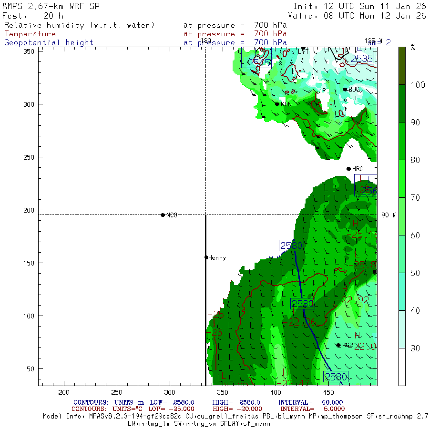Screen dimensions: 429x429
Task: Select the pale 30–40 color bar segment
Action: (402, 329)
